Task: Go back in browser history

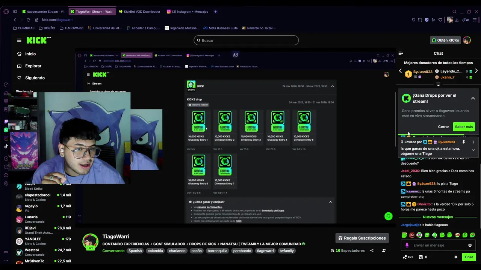Action: point(15,20)
